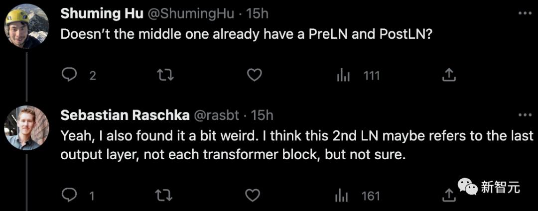View analytics showing 111 views
538x211 pixels.
coord(344,75)
